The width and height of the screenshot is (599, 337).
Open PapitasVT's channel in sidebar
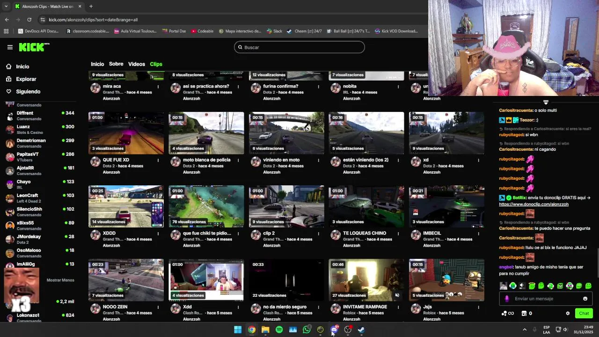point(40,157)
